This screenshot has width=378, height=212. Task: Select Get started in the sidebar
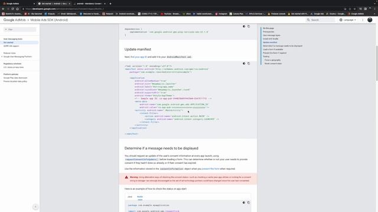tap(8, 42)
